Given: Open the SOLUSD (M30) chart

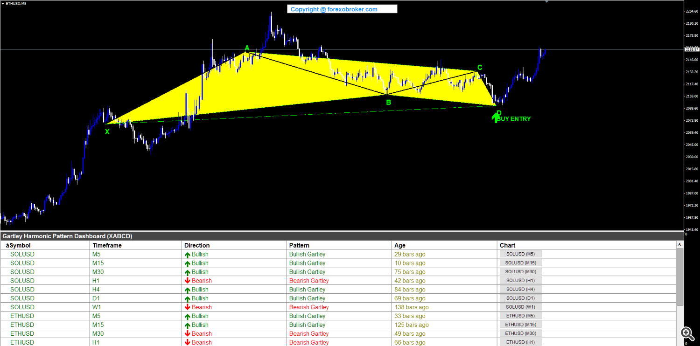Looking at the screenshot, I should (520, 272).
